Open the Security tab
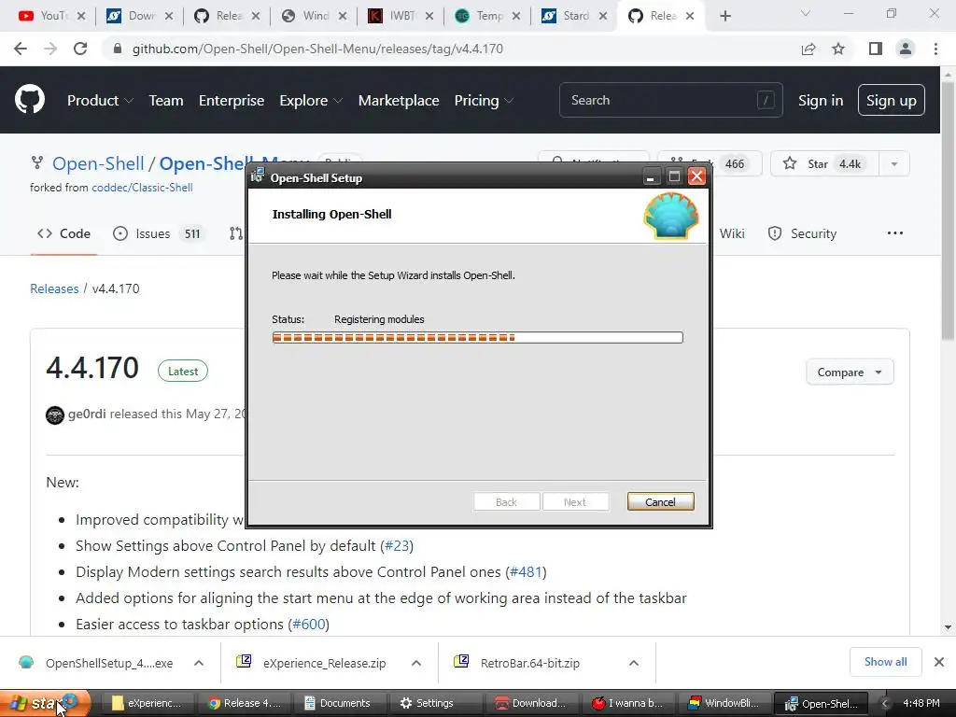This screenshot has width=956, height=717. coord(802,233)
